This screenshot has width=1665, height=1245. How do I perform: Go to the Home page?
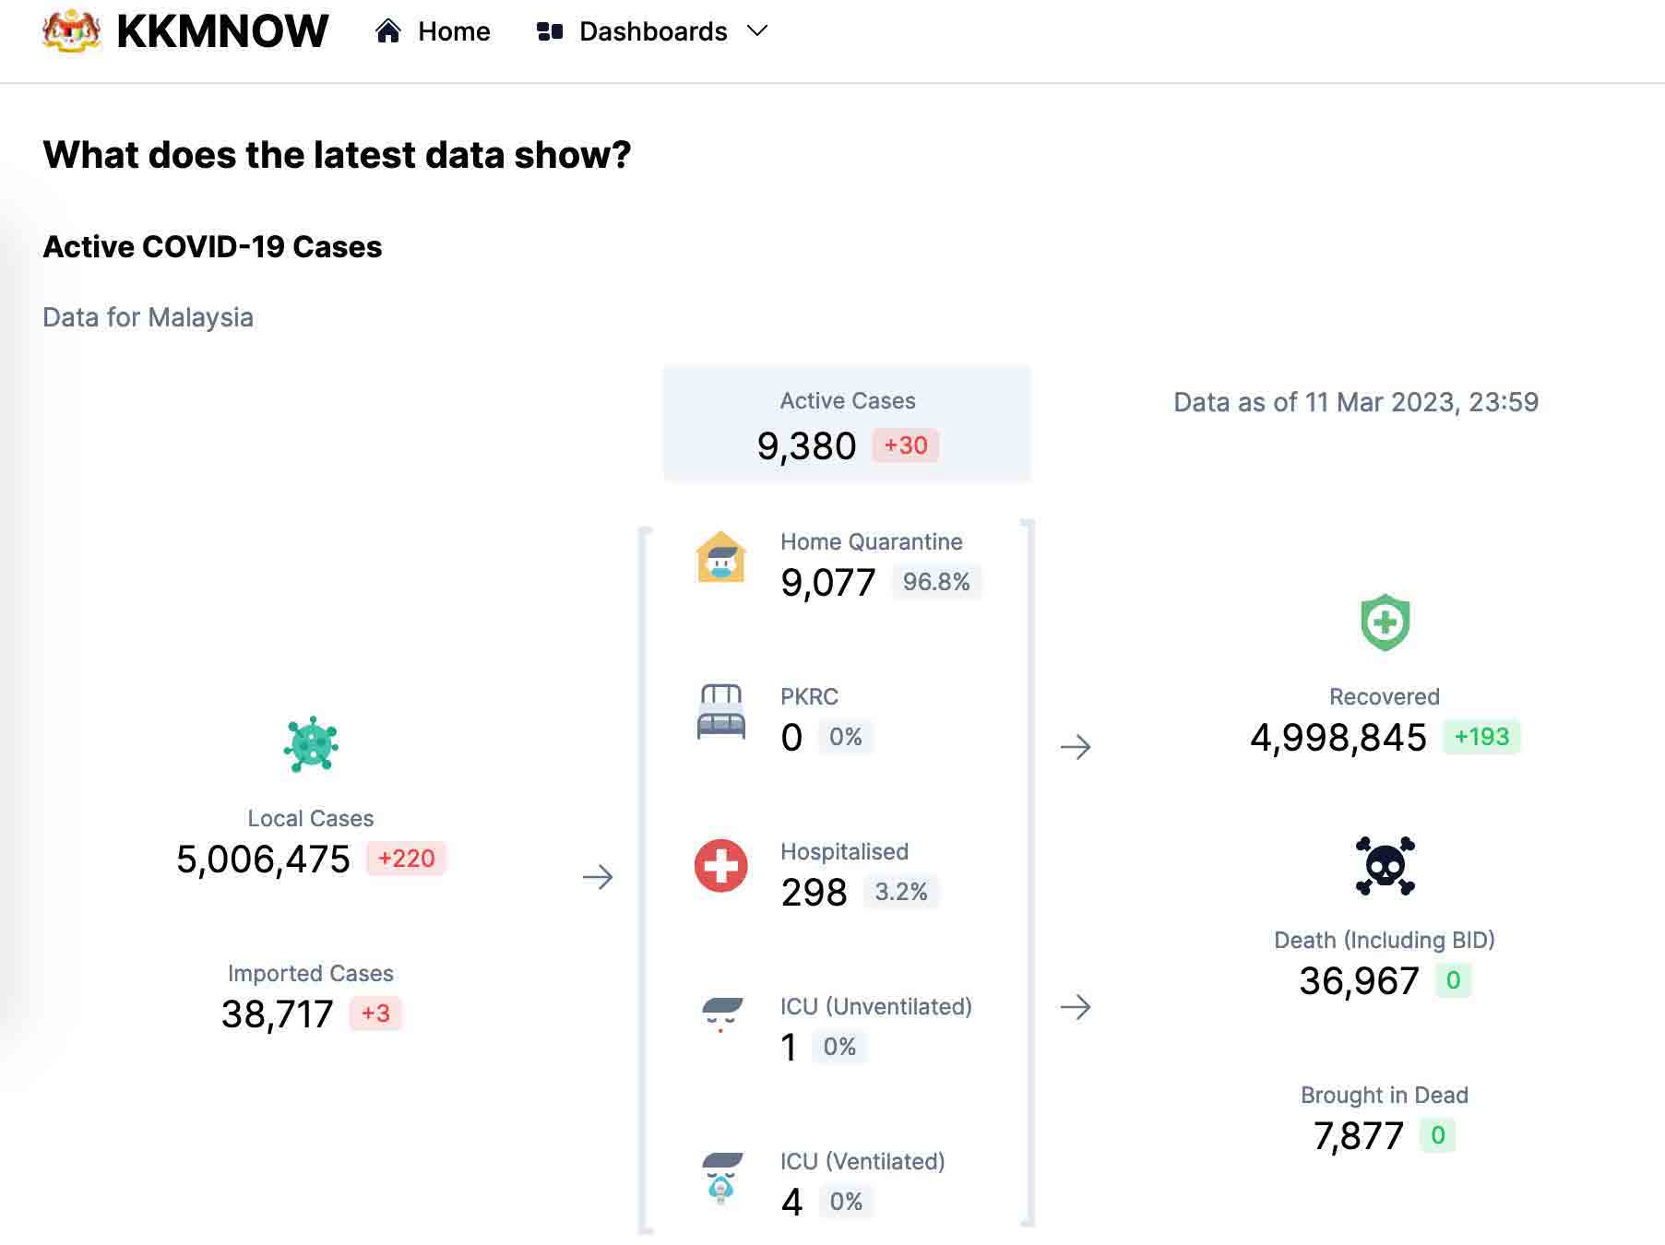453,31
